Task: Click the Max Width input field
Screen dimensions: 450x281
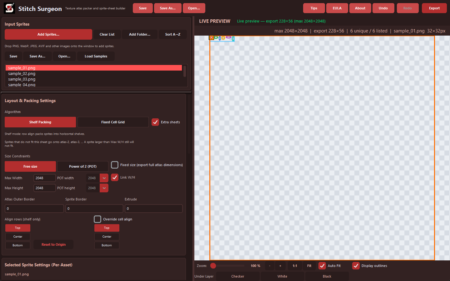Action: (44, 178)
